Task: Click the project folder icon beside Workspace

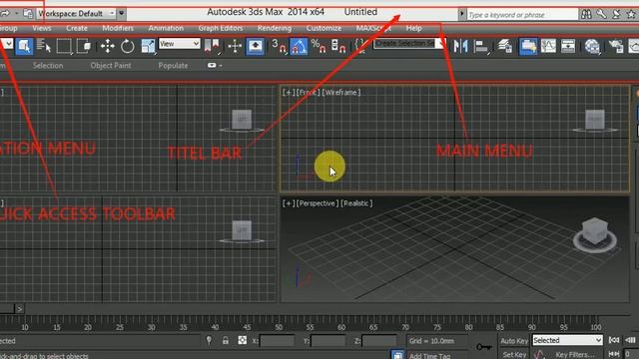Action: tap(28, 13)
